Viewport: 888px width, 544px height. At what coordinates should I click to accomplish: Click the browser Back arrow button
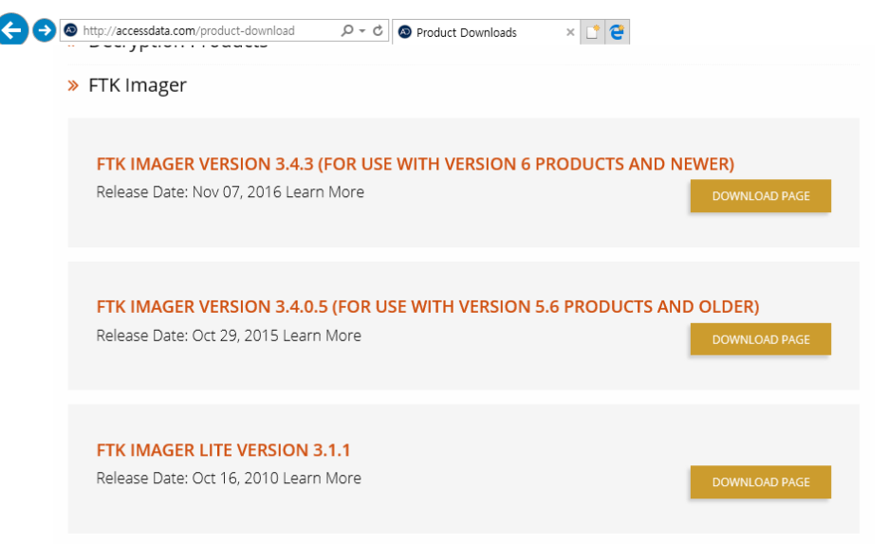(x=11, y=30)
